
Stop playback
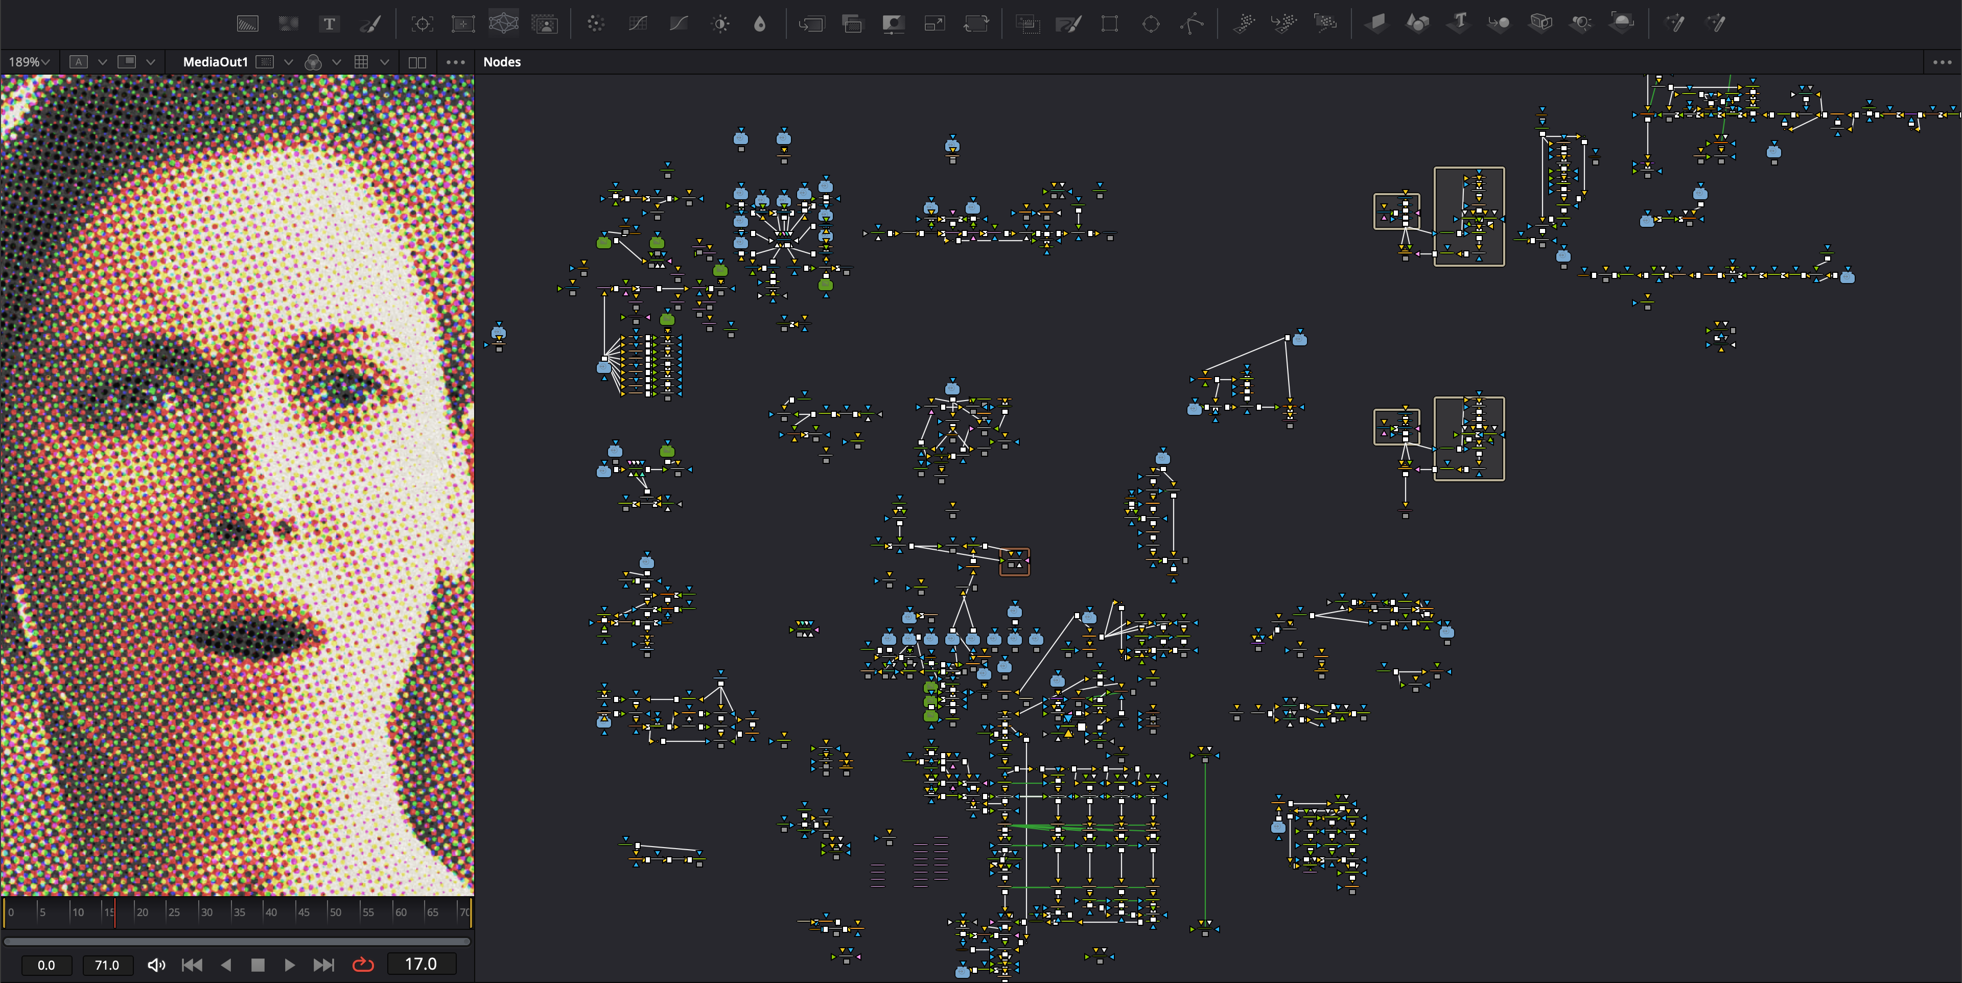click(x=258, y=965)
